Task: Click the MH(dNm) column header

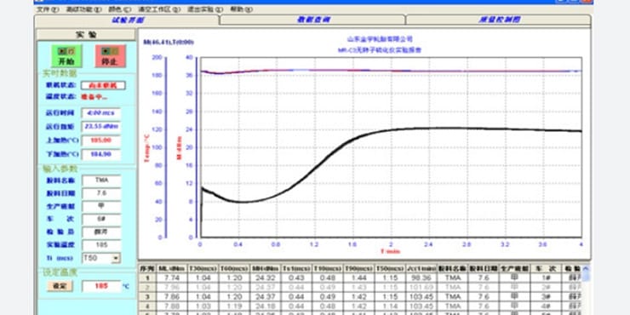Action: pos(265,268)
